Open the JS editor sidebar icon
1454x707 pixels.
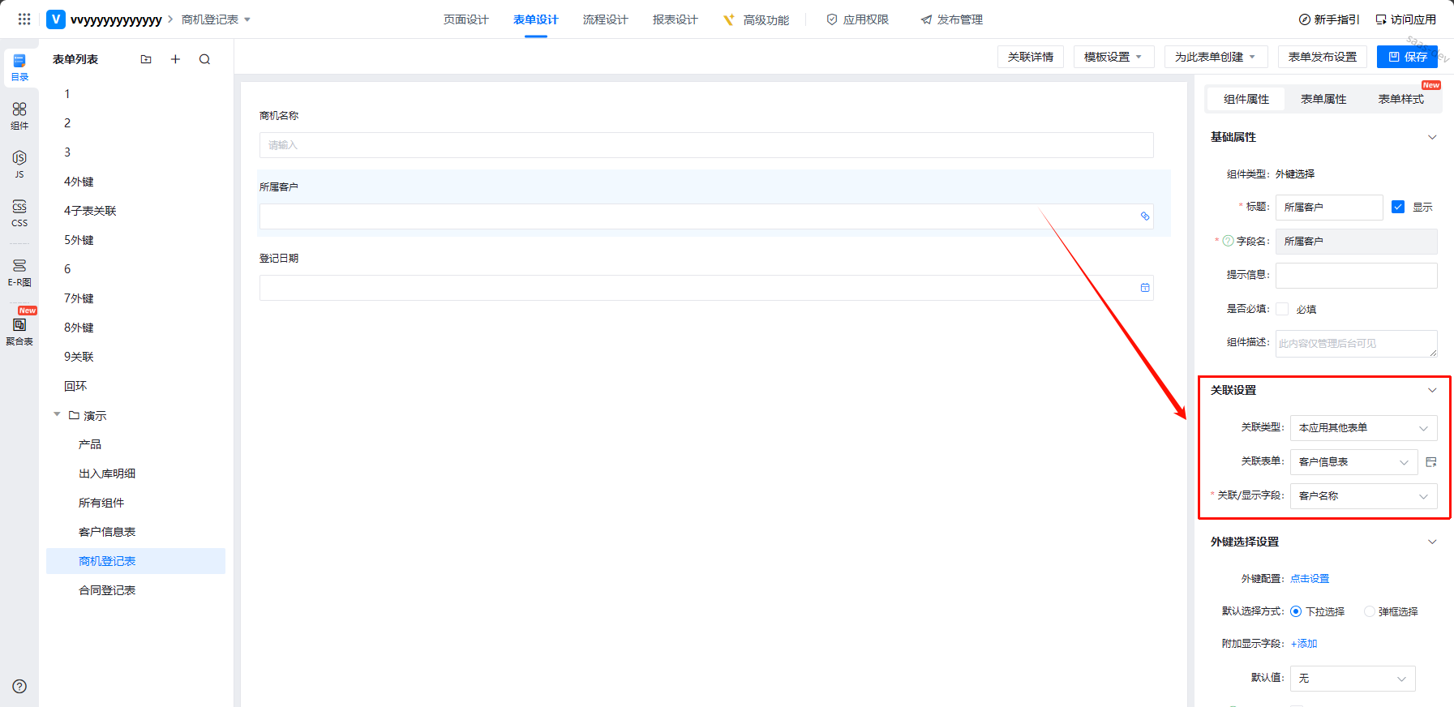[19, 163]
